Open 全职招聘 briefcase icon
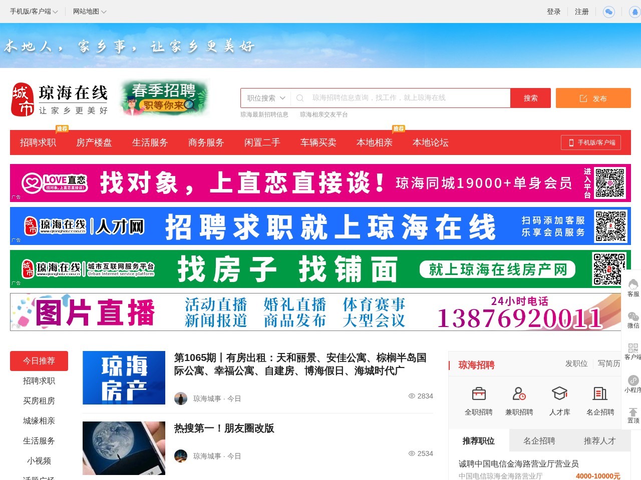Image resolution: width=641 pixels, height=480 pixels. [479, 394]
